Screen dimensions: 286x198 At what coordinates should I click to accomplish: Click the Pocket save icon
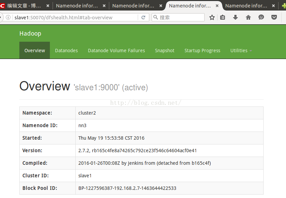click(274, 18)
